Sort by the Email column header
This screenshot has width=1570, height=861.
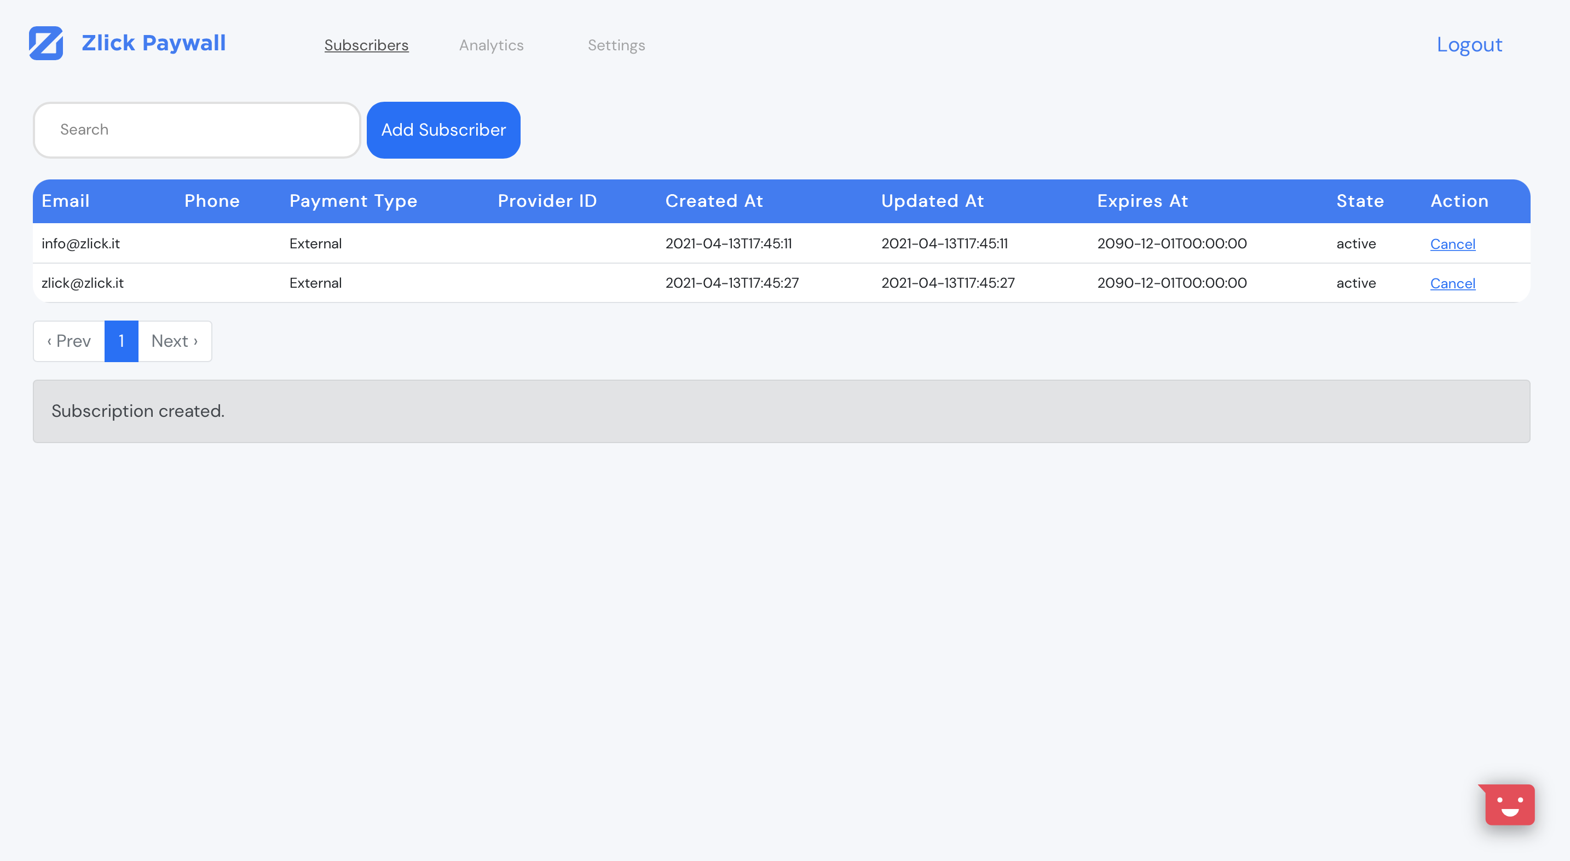(65, 201)
